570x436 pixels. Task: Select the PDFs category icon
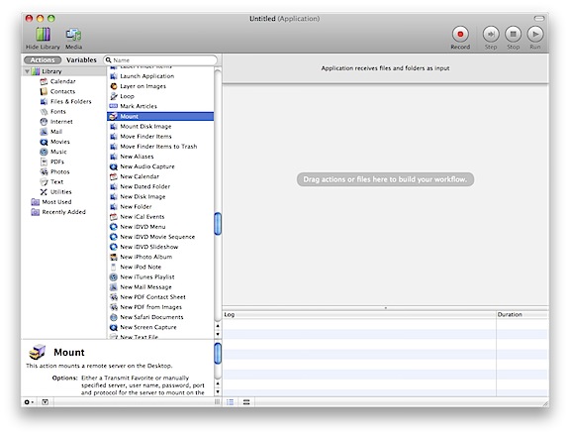(44, 162)
